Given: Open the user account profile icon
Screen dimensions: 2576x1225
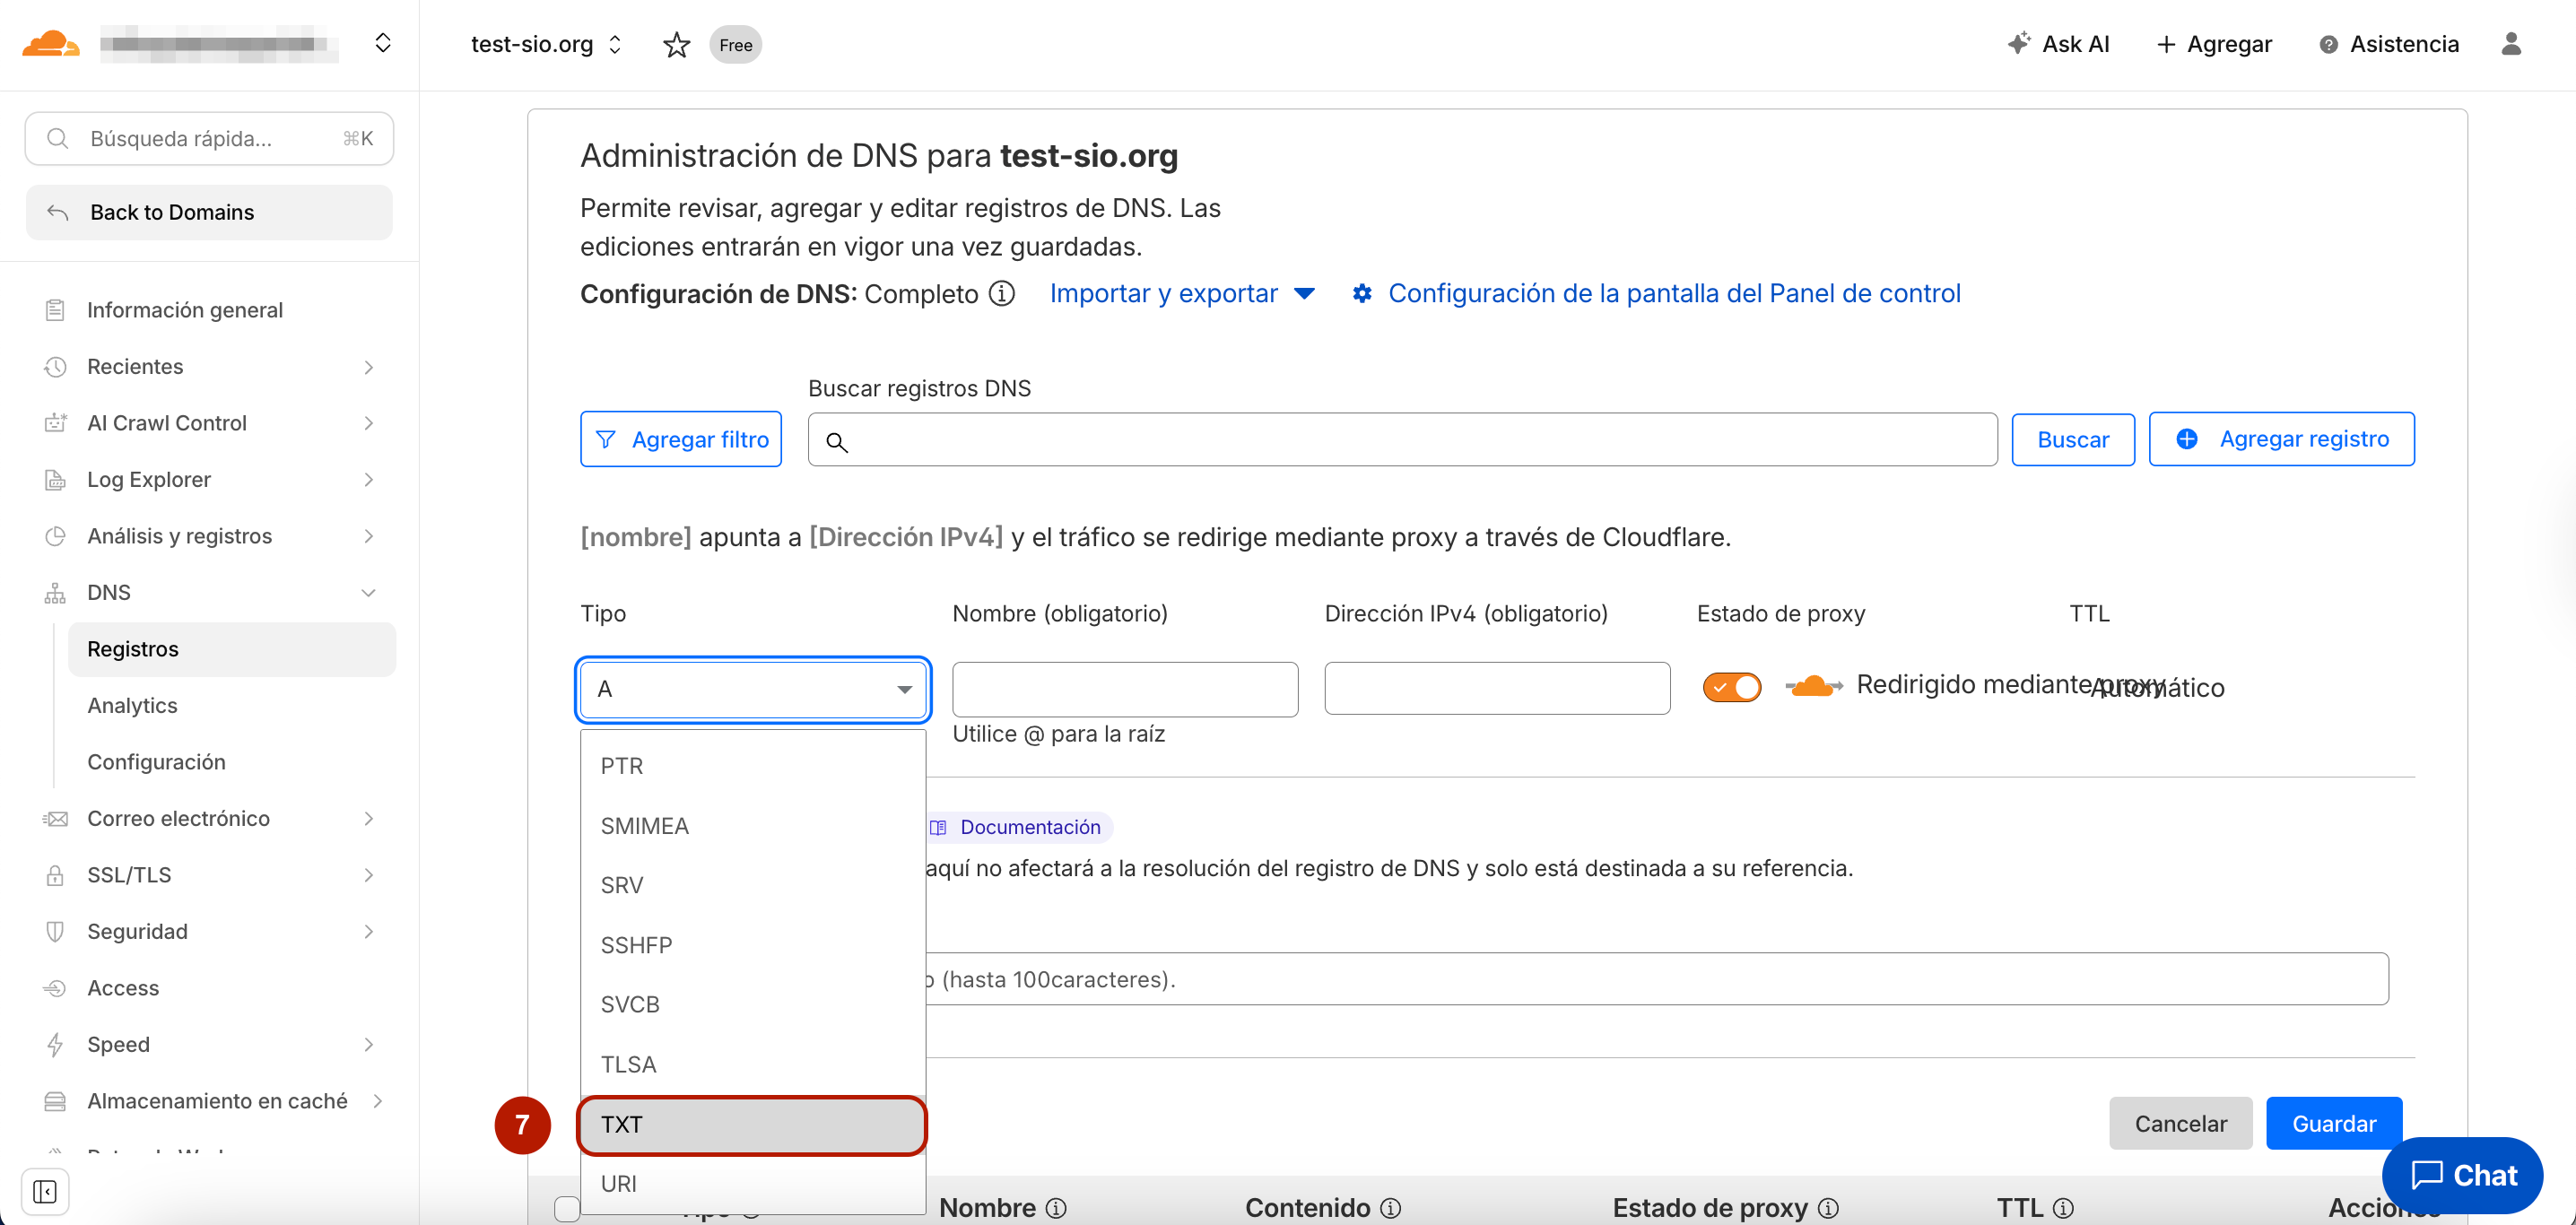Looking at the screenshot, I should 2510,44.
